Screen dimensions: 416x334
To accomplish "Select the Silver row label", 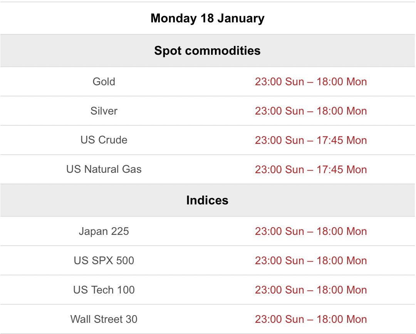I will 104,111.
